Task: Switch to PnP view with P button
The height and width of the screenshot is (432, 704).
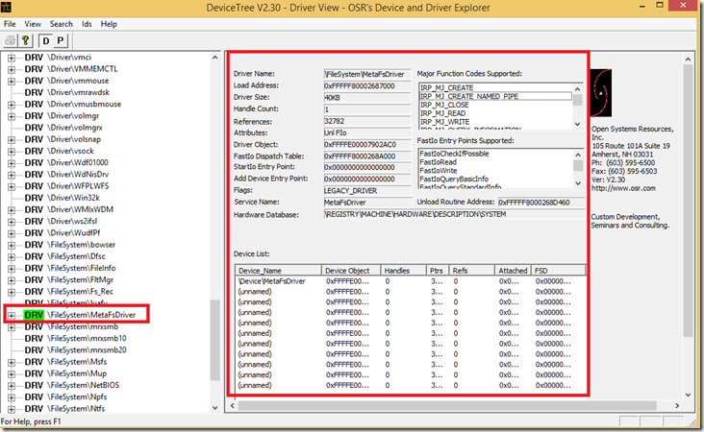Action: tap(61, 41)
